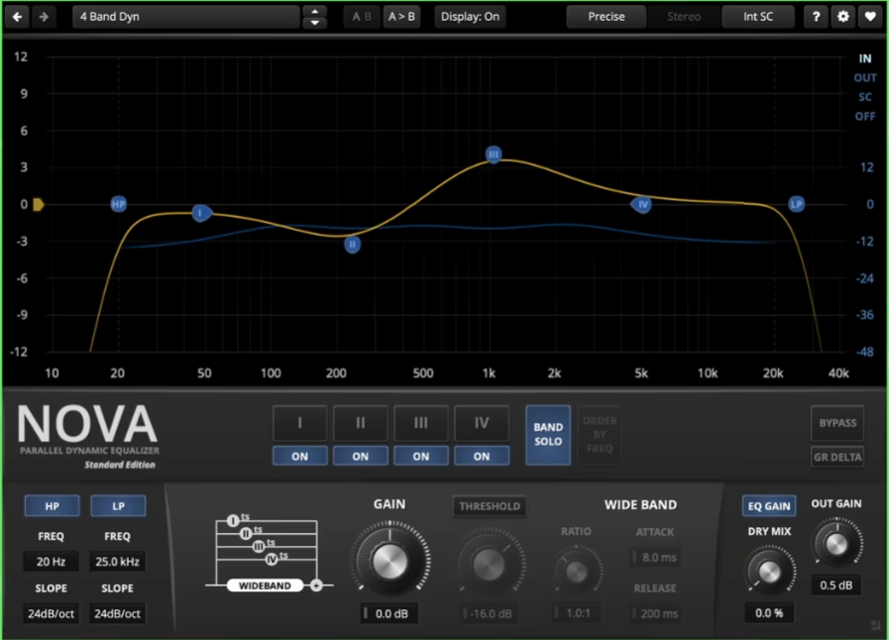Toggle band II ON switch
This screenshot has height=640, width=889.
(361, 456)
